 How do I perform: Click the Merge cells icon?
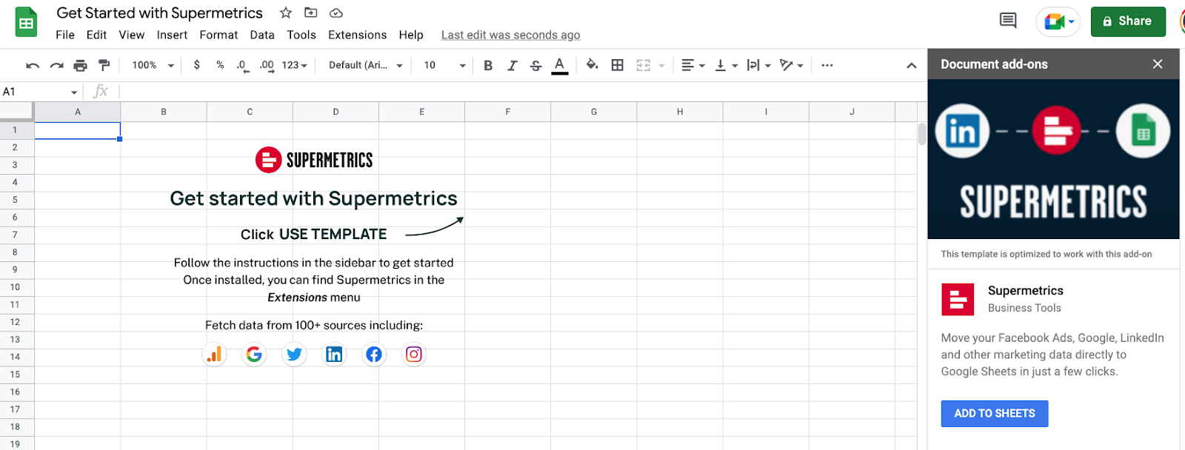[x=644, y=65]
